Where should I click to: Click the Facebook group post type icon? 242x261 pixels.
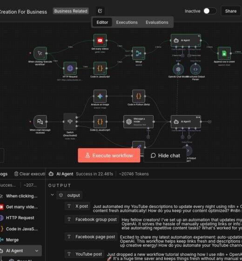click(69, 219)
